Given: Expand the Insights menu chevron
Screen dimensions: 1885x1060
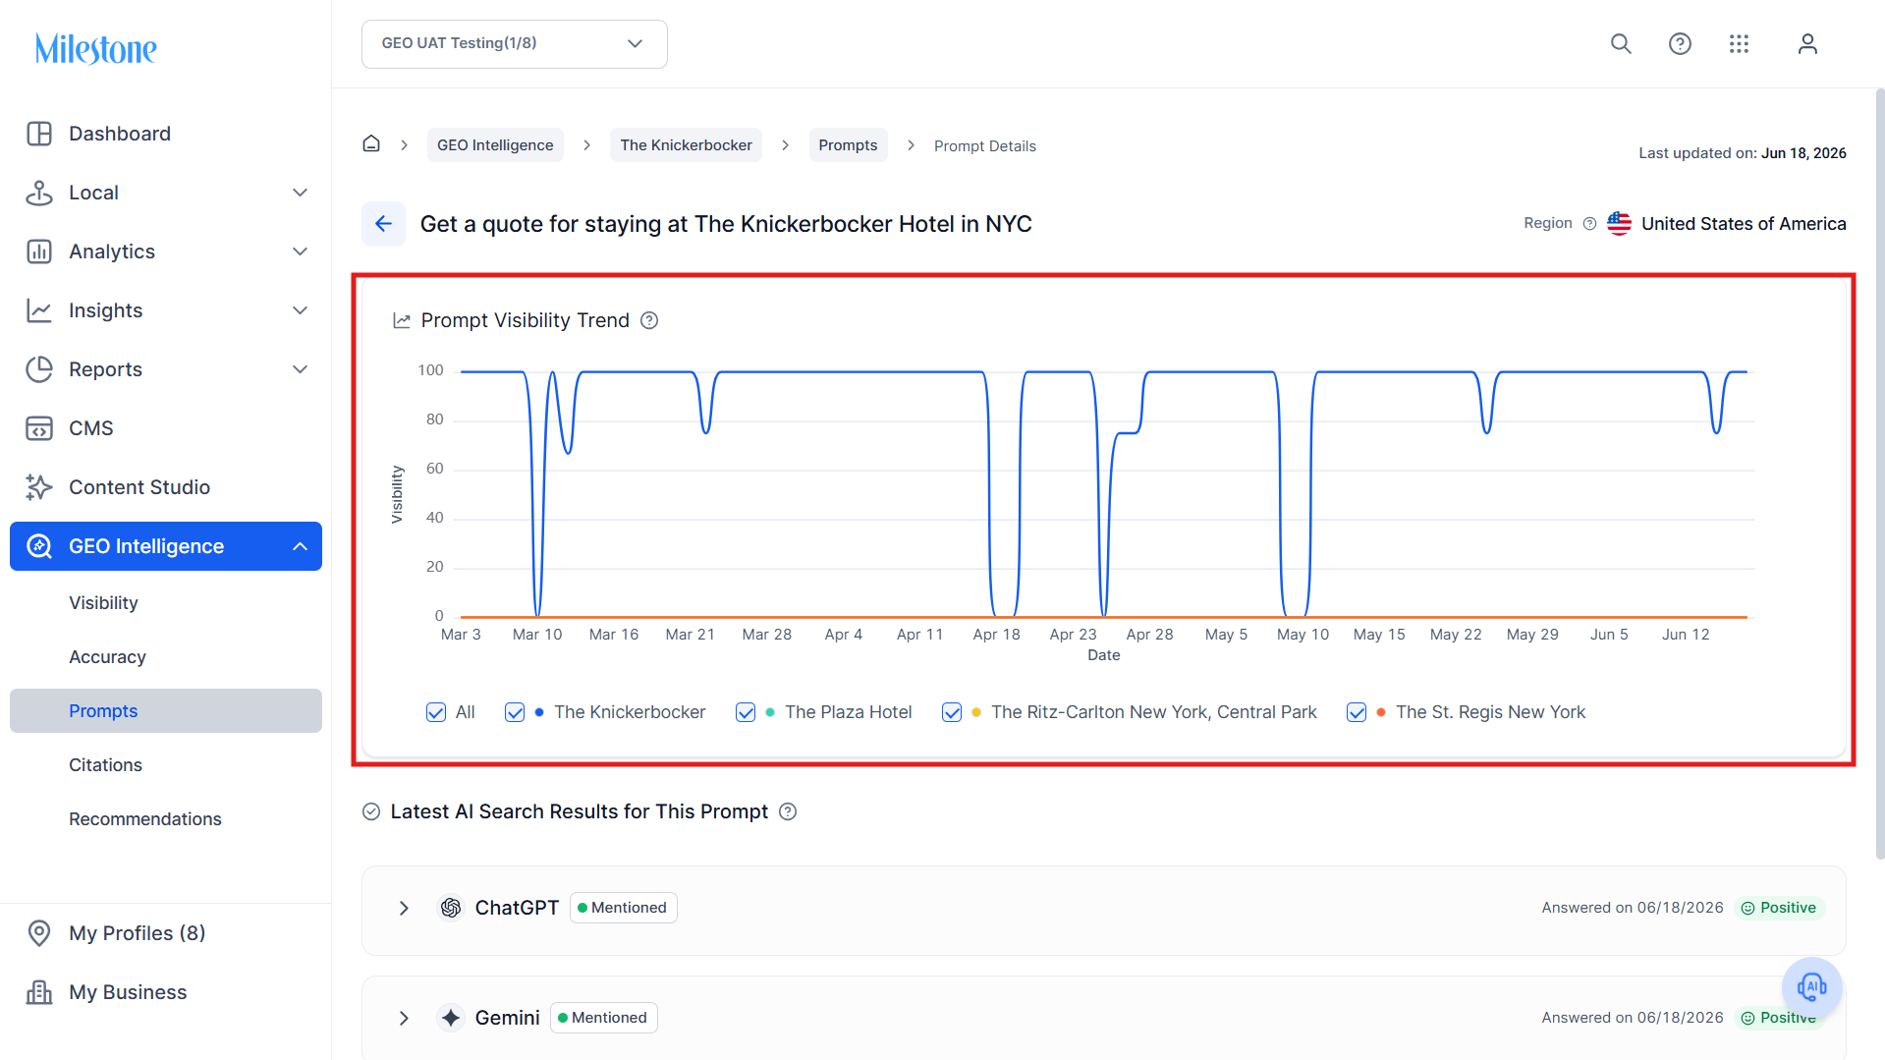Looking at the screenshot, I should click(x=301, y=310).
